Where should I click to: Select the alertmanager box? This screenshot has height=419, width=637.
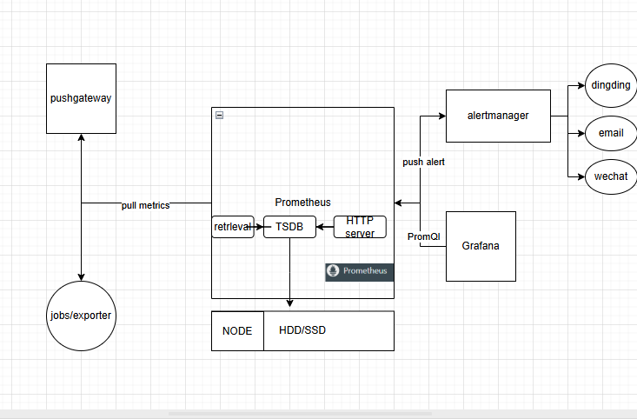pyautogui.click(x=498, y=116)
